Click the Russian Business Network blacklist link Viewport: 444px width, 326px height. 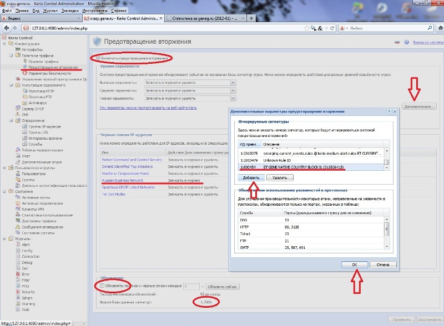pos(123,180)
